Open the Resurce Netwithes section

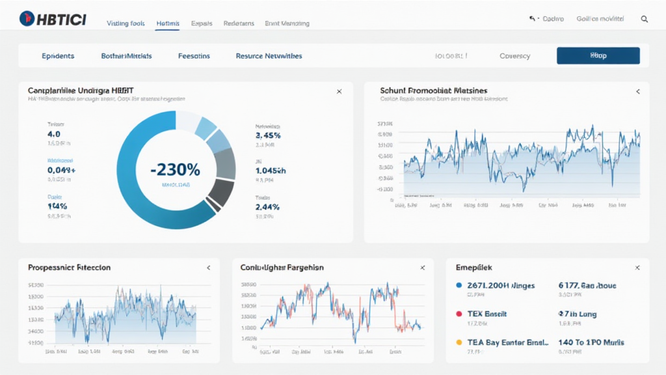(269, 56)
